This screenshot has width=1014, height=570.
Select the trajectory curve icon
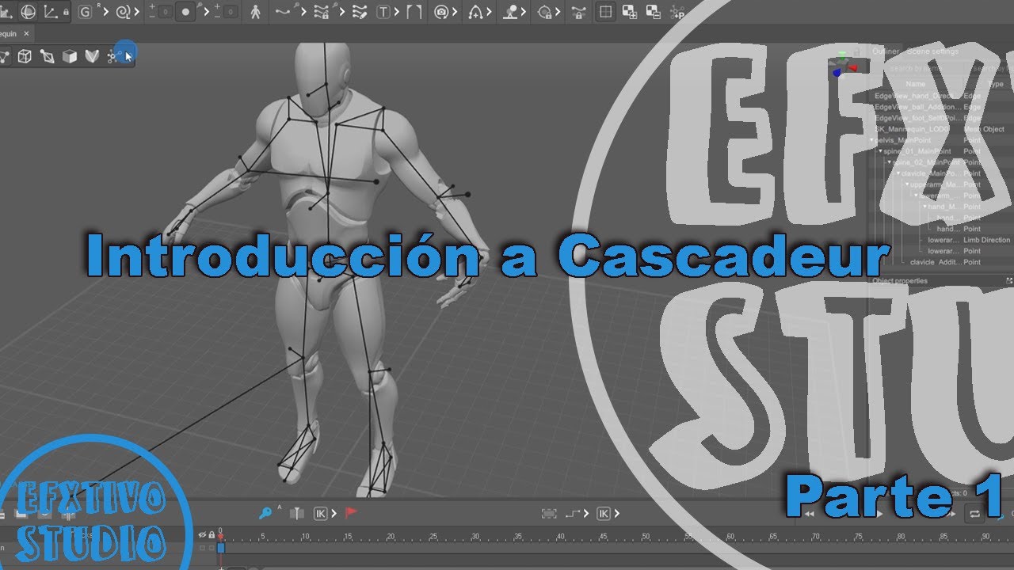[x=283, y=12]
